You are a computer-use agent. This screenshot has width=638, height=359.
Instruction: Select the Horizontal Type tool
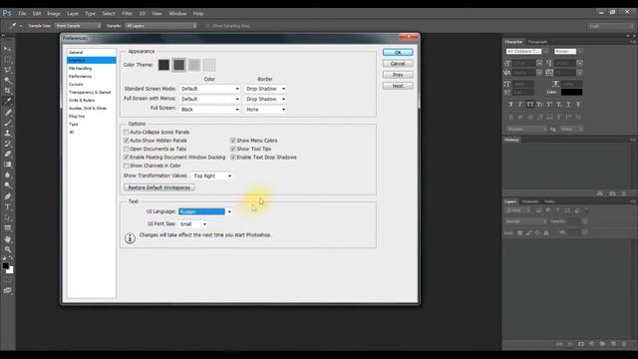pyautogui.click(x=8, y=206)
